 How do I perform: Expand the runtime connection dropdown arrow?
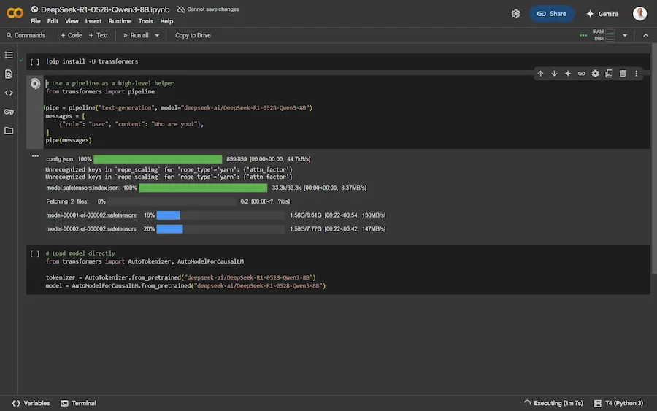point(625,35)
